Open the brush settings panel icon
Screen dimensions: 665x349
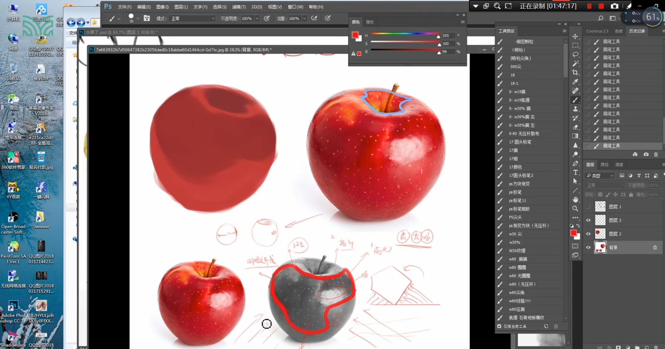(x=147, y=18)
